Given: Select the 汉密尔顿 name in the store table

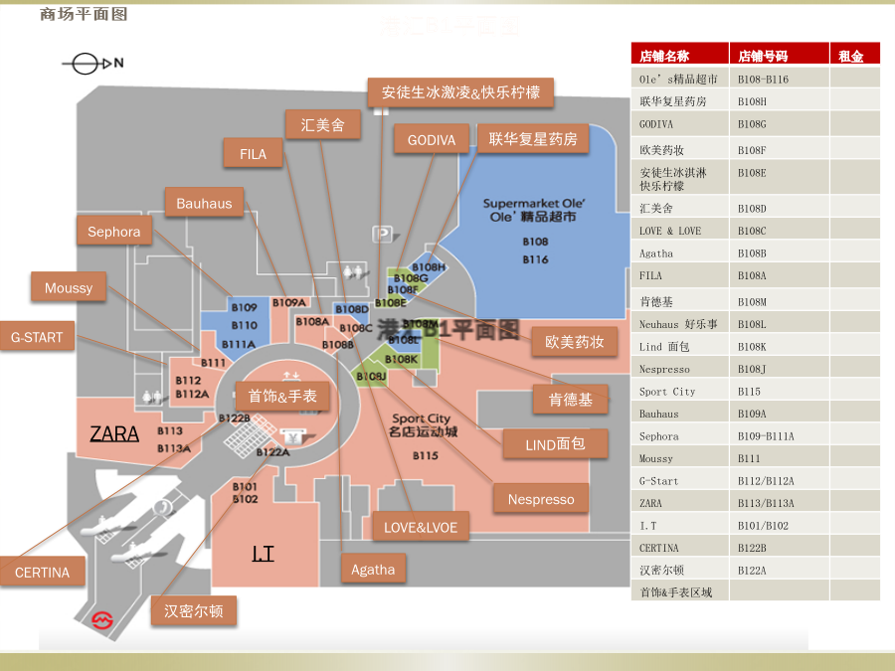Looking at the screenshot, I should (661, 570).
